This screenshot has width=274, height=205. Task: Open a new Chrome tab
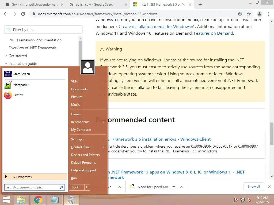click(200, 5)
